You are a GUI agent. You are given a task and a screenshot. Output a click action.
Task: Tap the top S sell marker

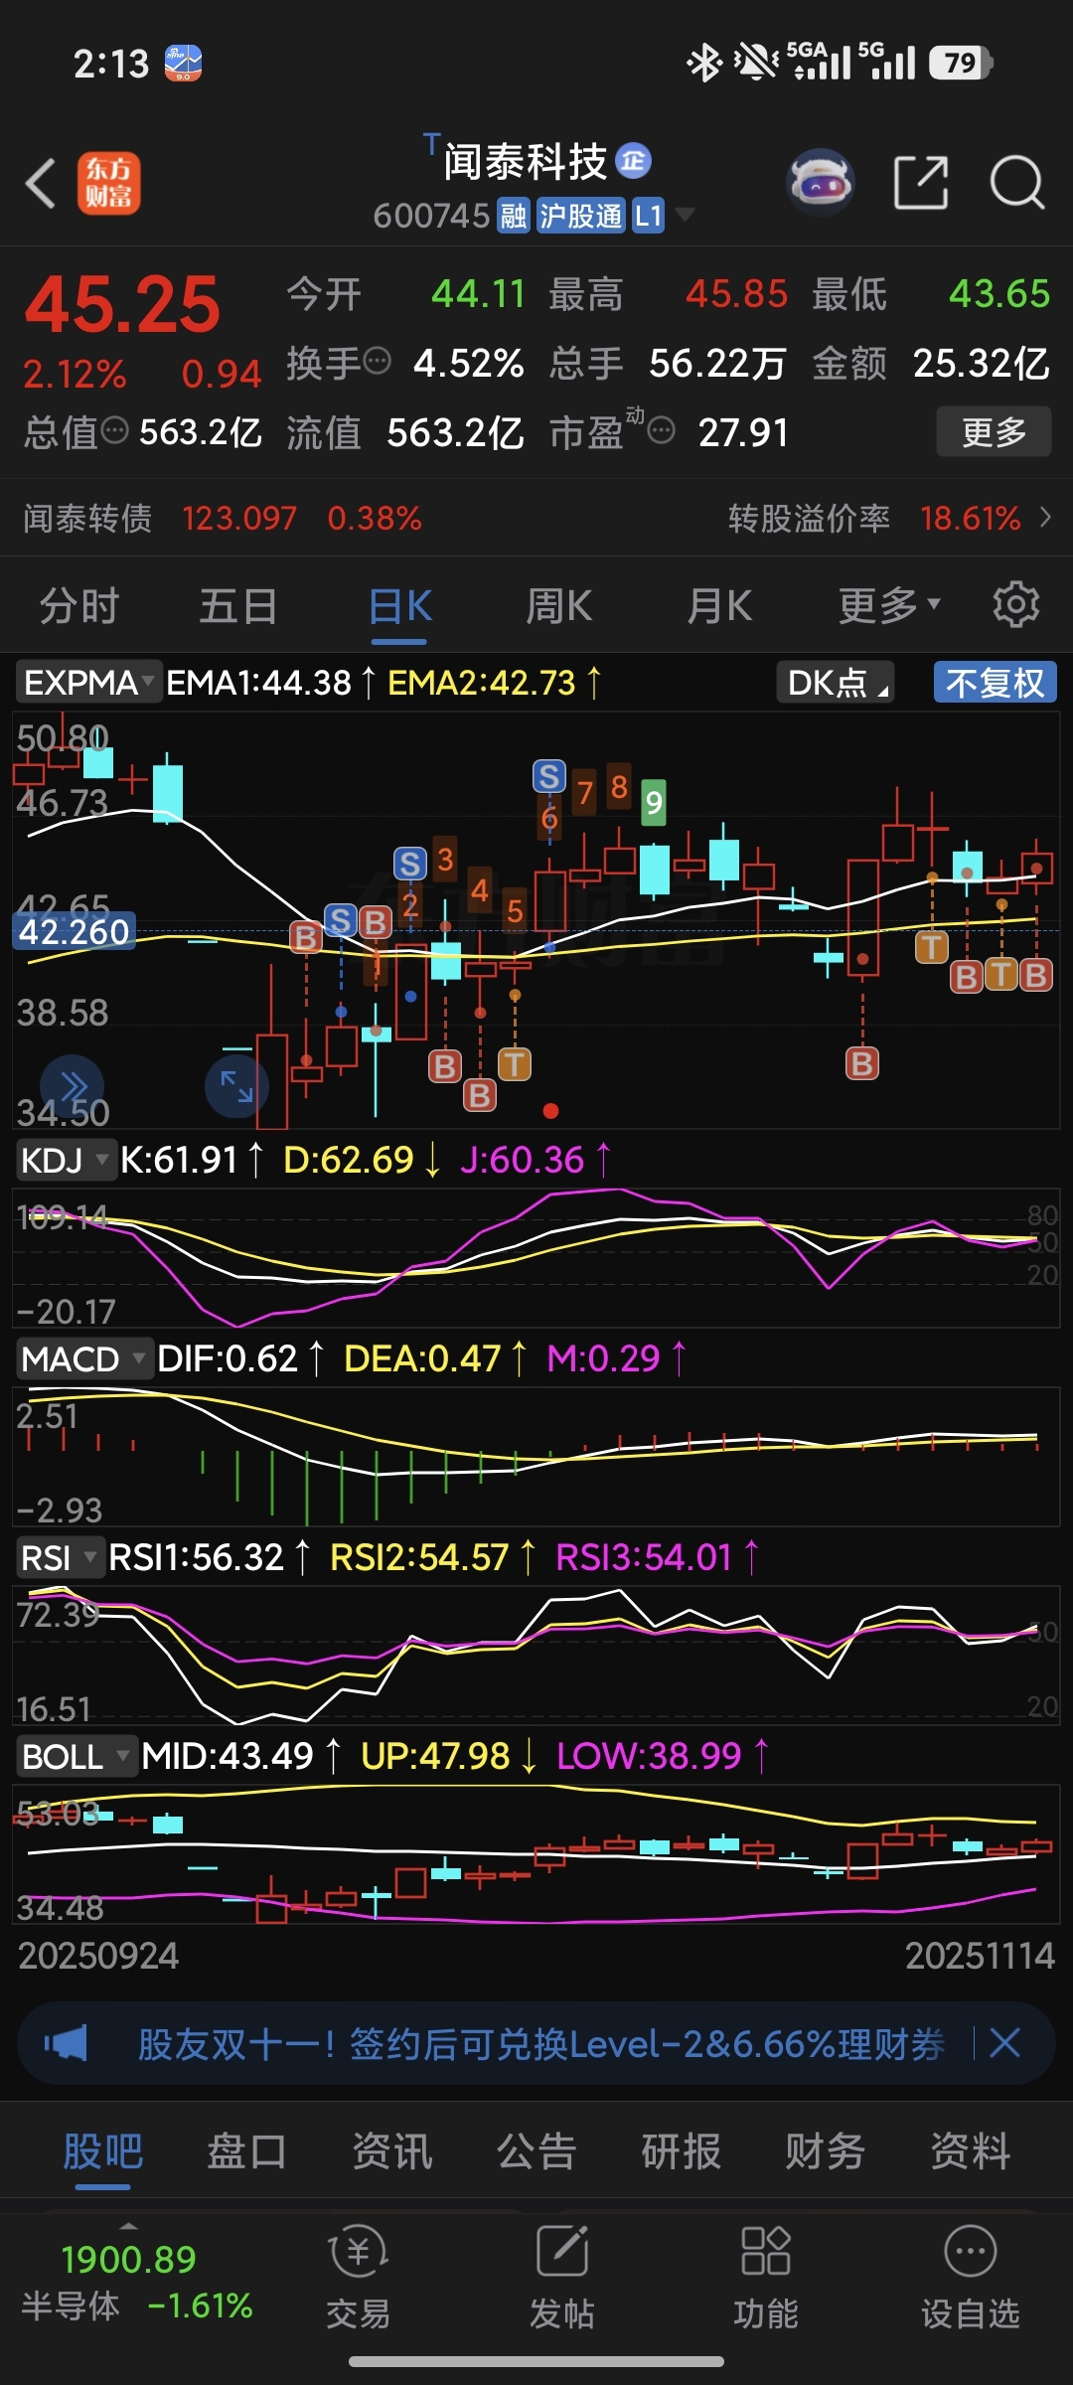pos(549,776)
